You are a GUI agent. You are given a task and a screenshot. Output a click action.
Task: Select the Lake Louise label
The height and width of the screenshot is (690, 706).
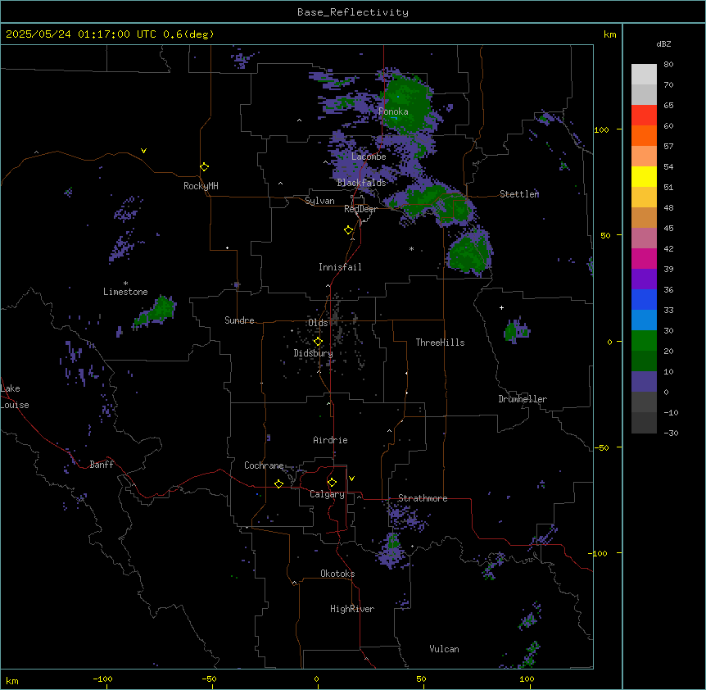tap(15, 397)
